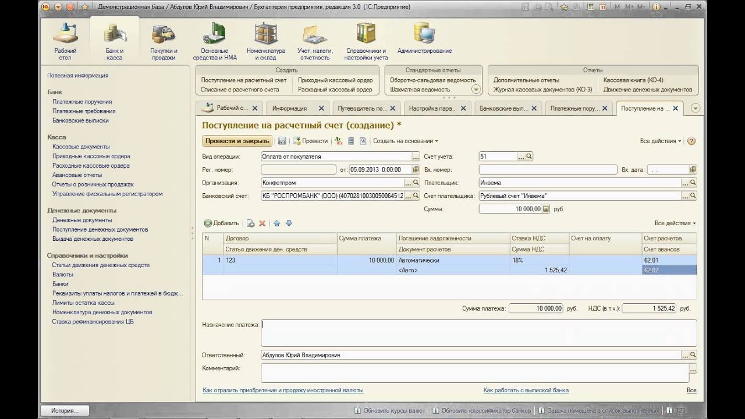Open Банковский счет selection button

pyautogui.click(x=408, y=196)
